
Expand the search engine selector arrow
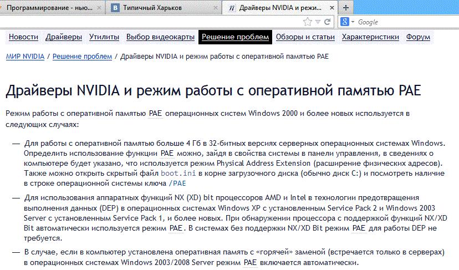coord(353,22)
